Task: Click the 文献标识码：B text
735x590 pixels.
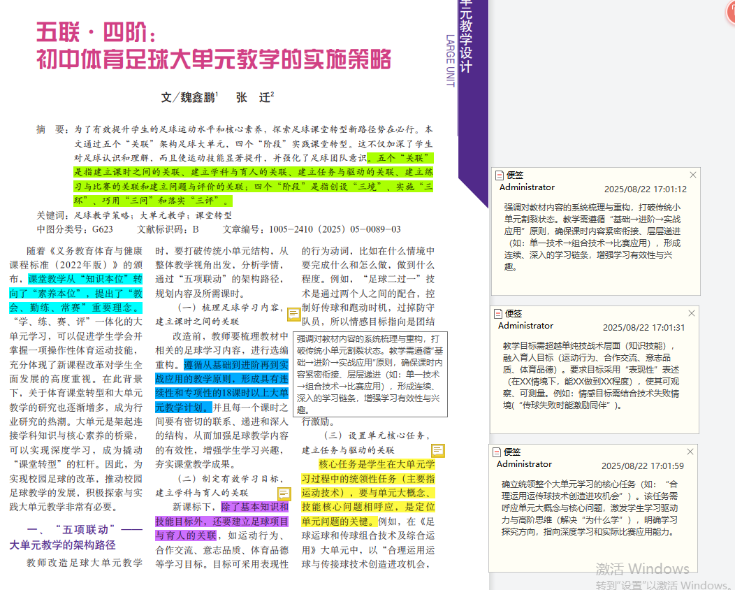Action: pos(168,229)
